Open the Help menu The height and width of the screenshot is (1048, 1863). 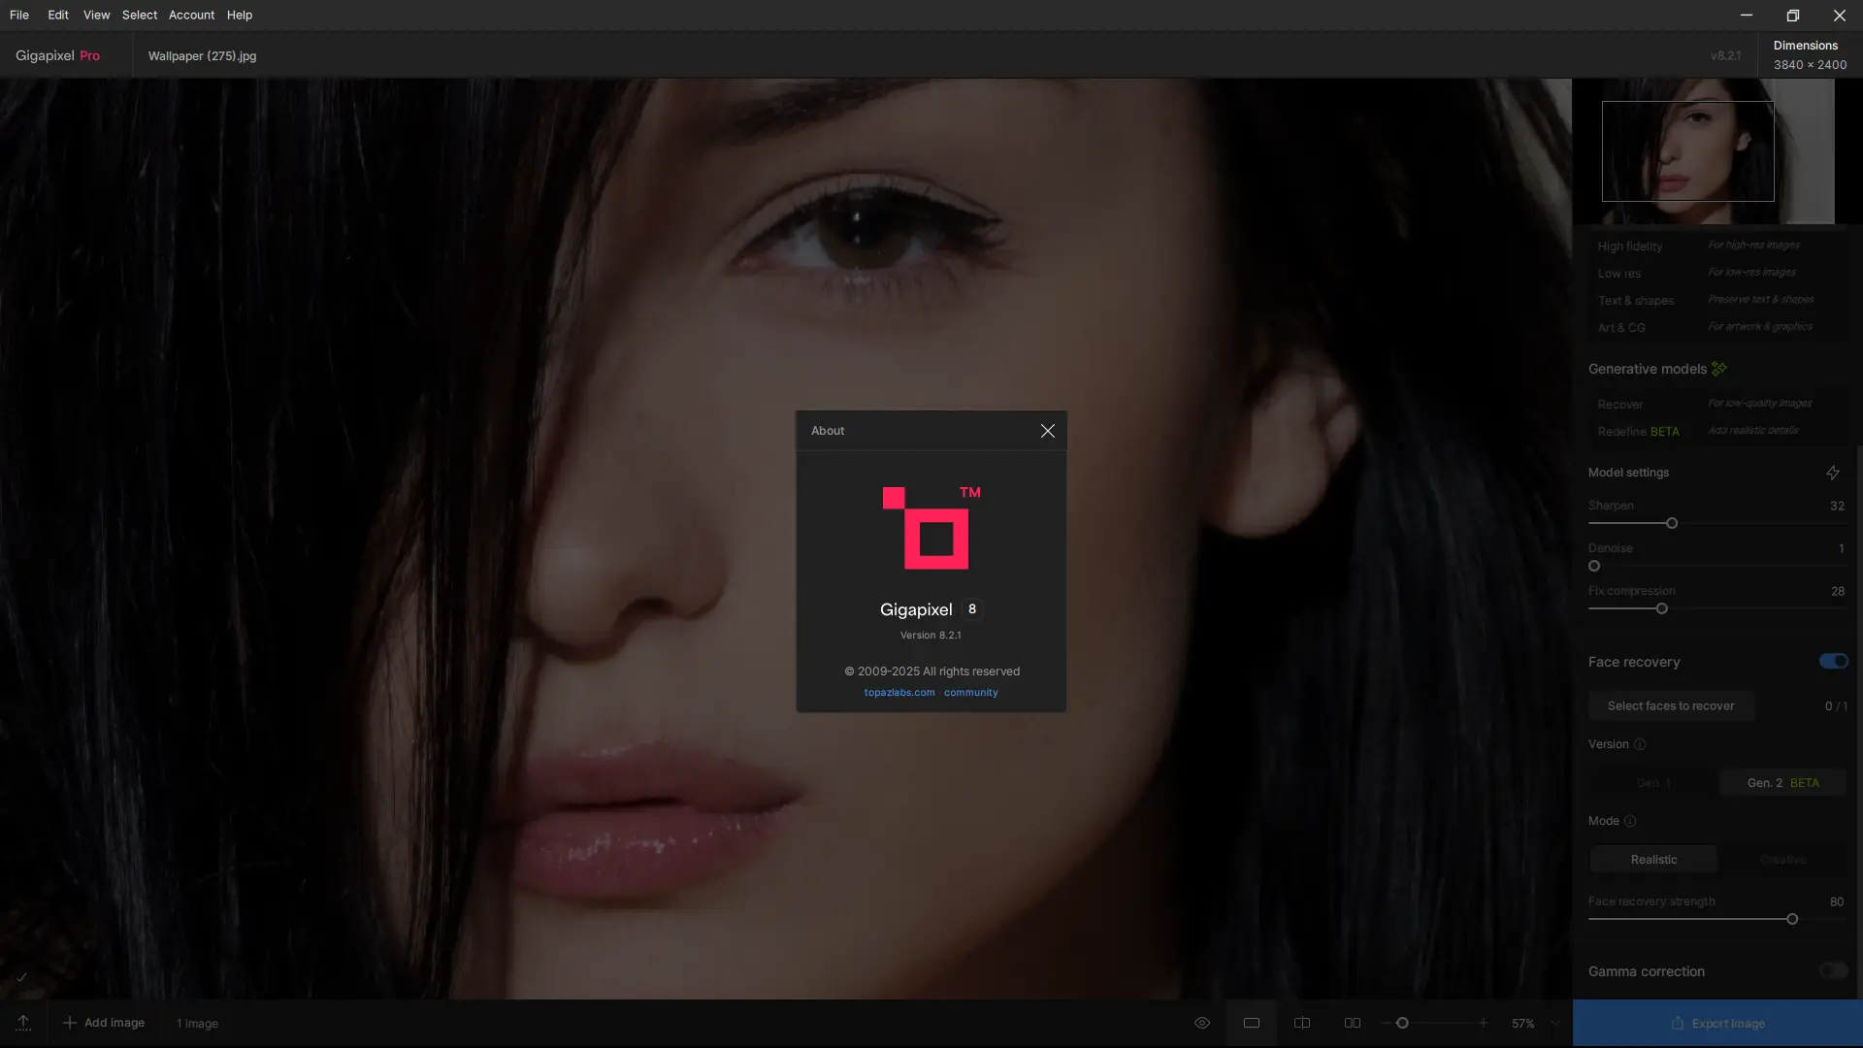tap(239, 15)
